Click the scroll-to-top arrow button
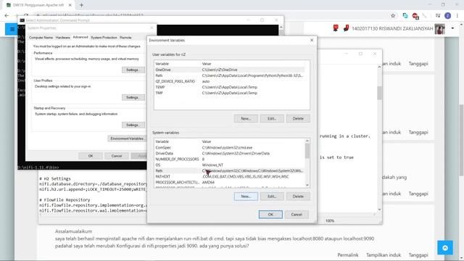The width and height of the screenshot is (464, 261). tap(445, 248)
